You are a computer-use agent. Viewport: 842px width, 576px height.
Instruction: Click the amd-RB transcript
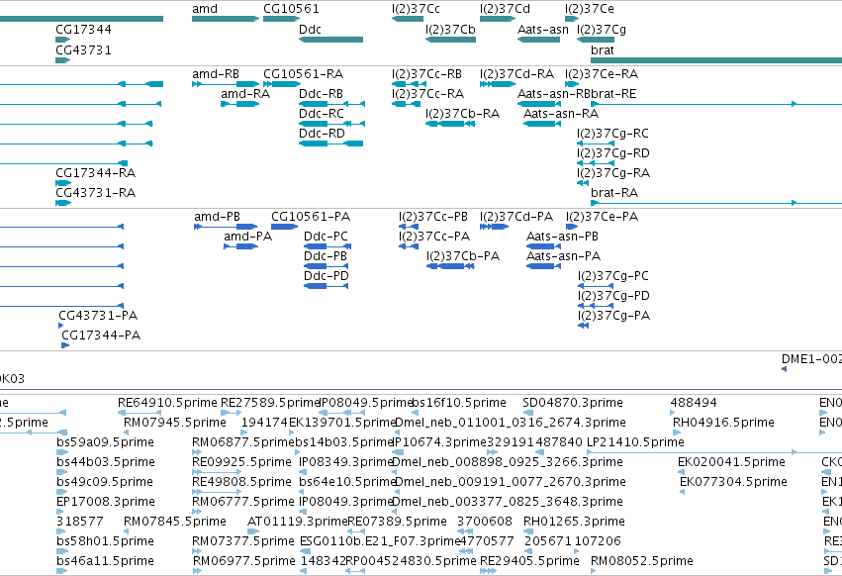(226, 84)
